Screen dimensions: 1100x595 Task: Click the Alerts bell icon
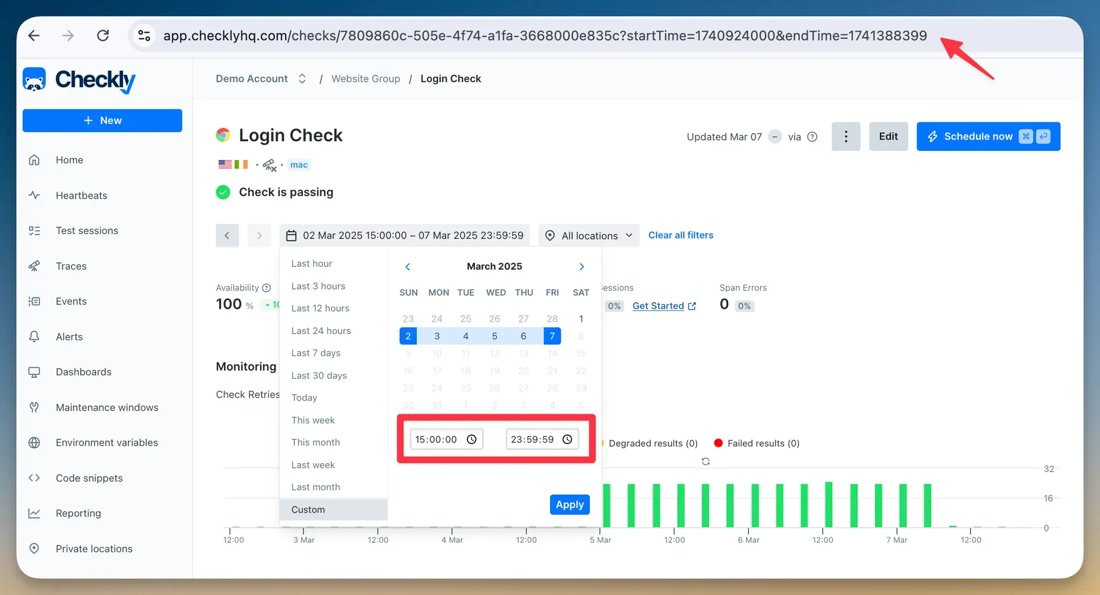point(34,337)
